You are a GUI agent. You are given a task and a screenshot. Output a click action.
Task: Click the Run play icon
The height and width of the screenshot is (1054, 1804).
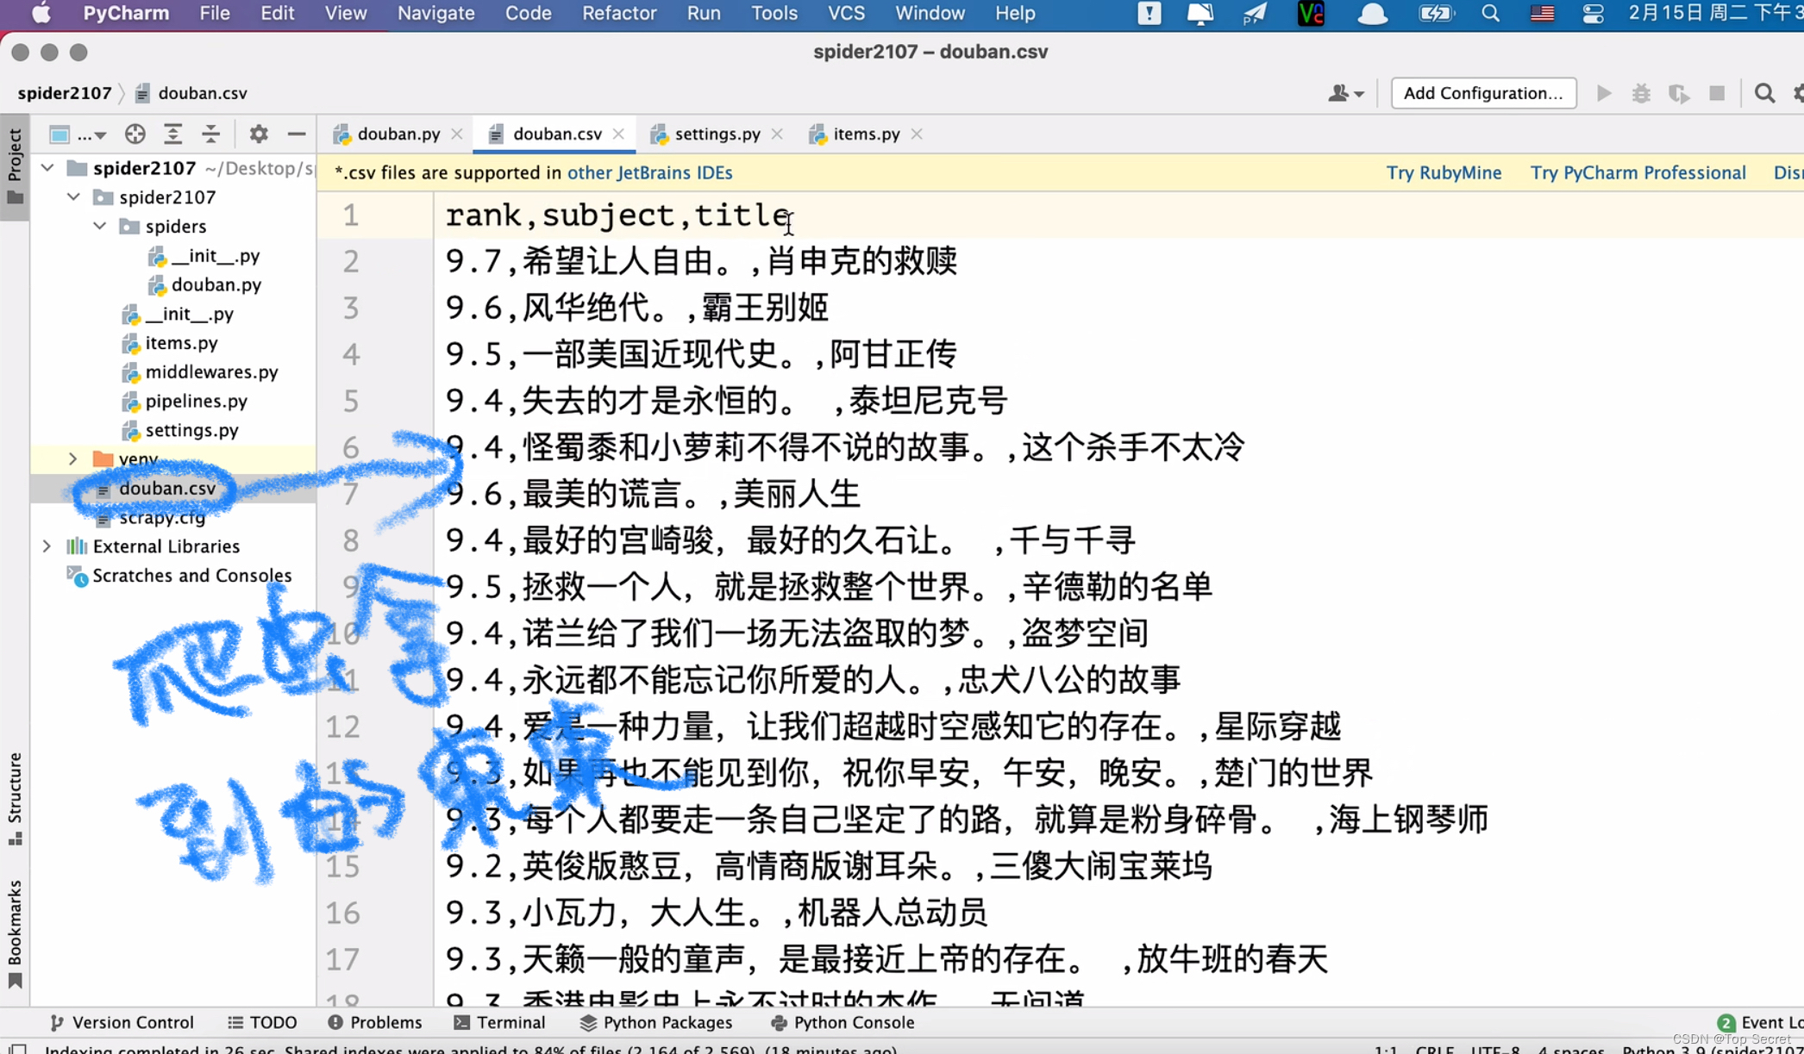[1603, 93]
